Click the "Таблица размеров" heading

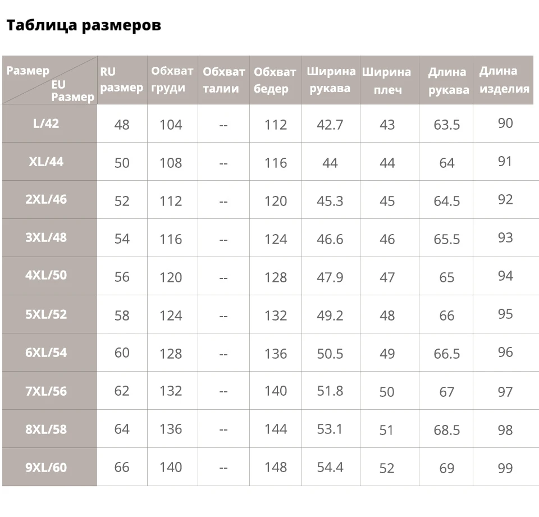click(84, 26)
